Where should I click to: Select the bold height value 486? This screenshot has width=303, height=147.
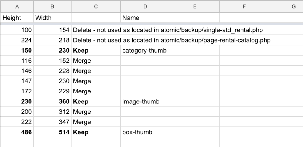17,132
